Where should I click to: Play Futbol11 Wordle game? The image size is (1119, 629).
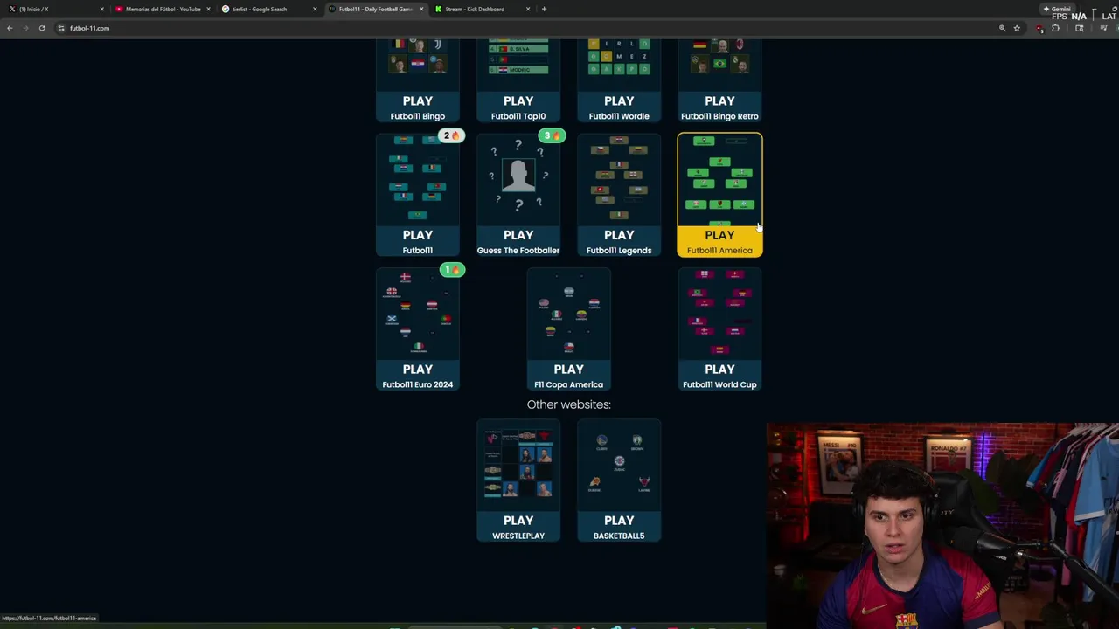(x=619, y=107)
